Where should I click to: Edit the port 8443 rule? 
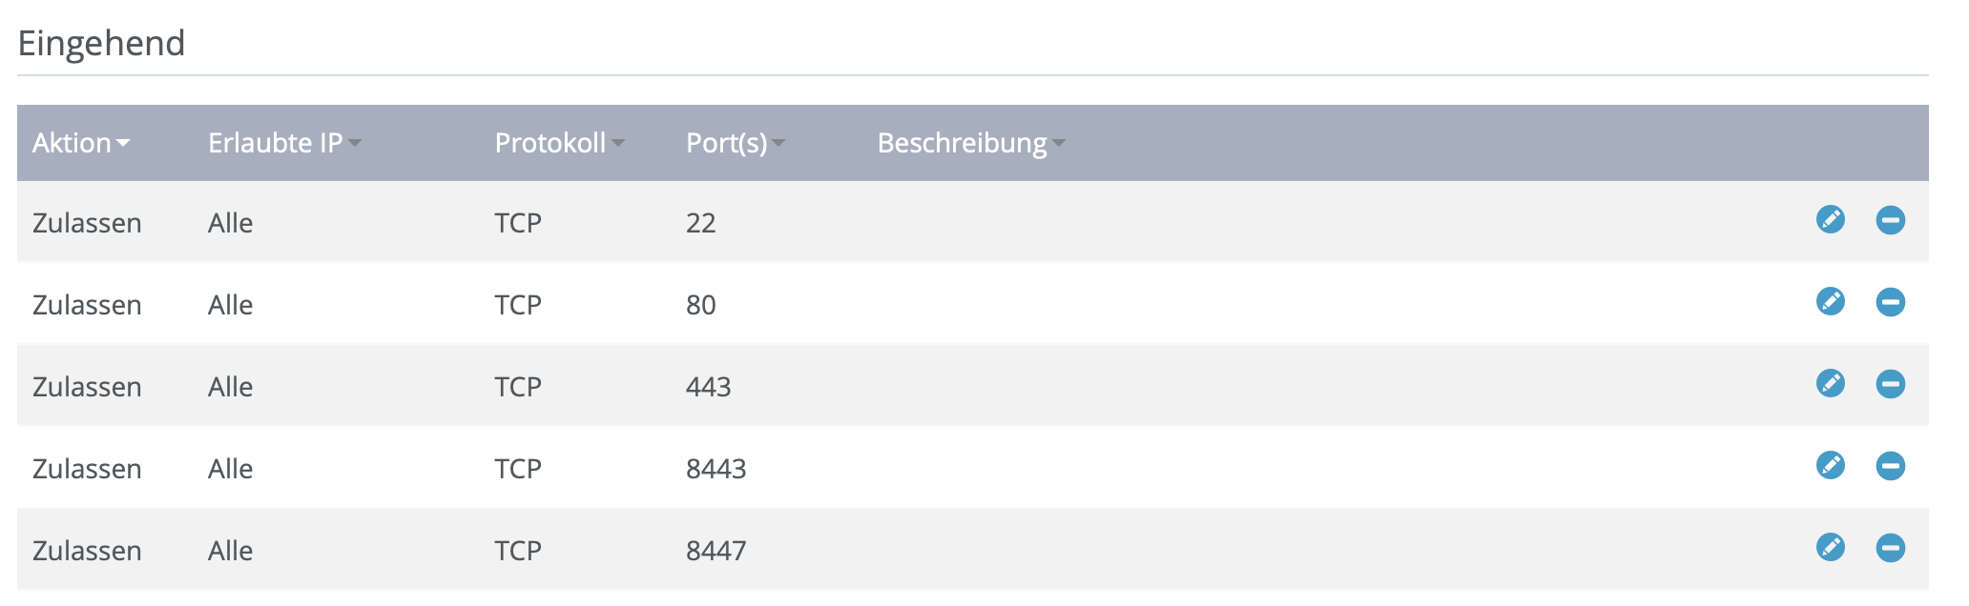click(x=1830, y=466)
